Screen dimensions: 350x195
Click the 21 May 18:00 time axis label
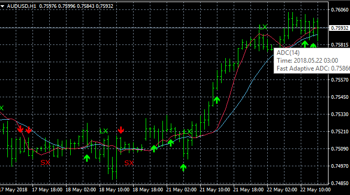pyautogui.click(x=248, y=190)
